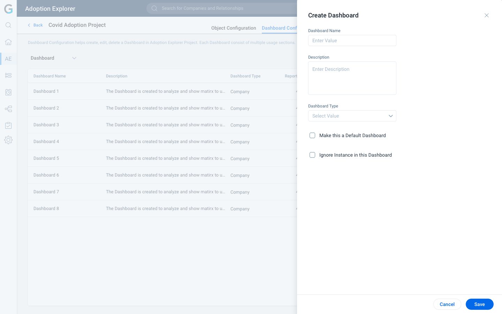Save the new dashboard
502x314 pixels.
480,304
